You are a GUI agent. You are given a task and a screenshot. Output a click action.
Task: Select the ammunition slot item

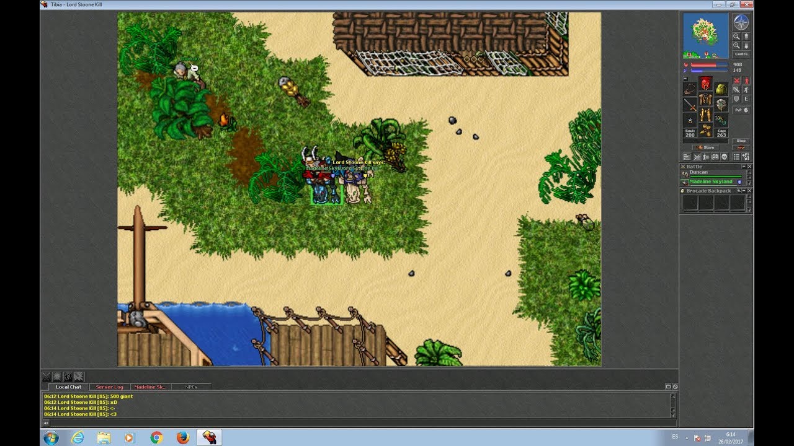click(721, 120)
